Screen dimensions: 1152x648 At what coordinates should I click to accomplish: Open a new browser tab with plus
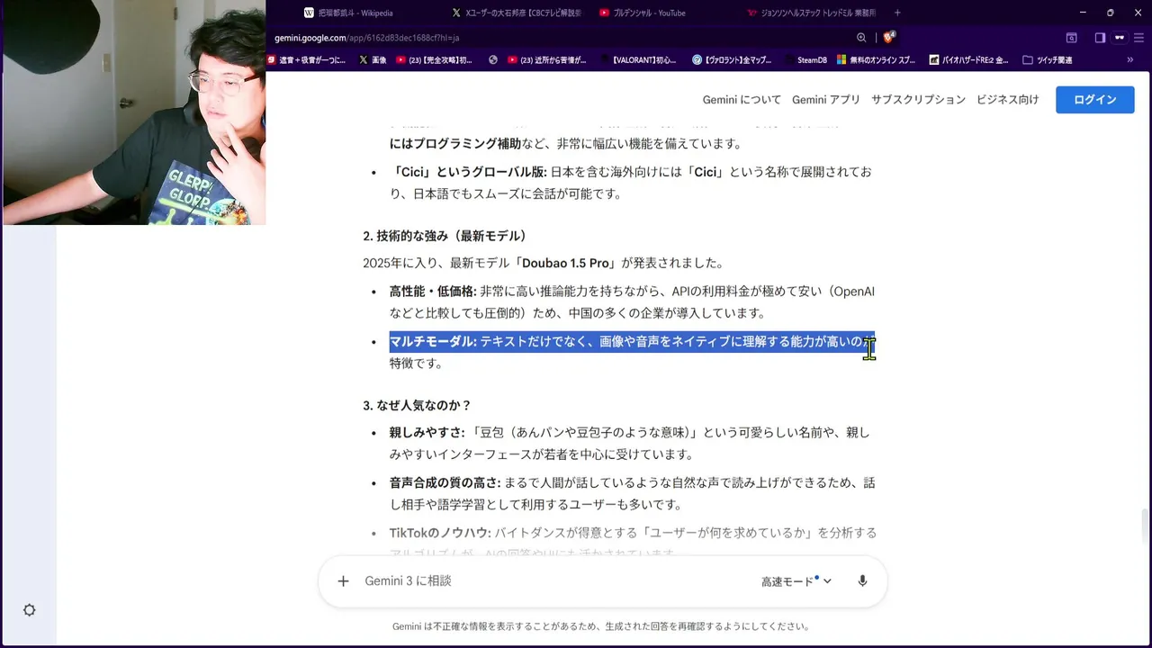click(x=897, y=13)
